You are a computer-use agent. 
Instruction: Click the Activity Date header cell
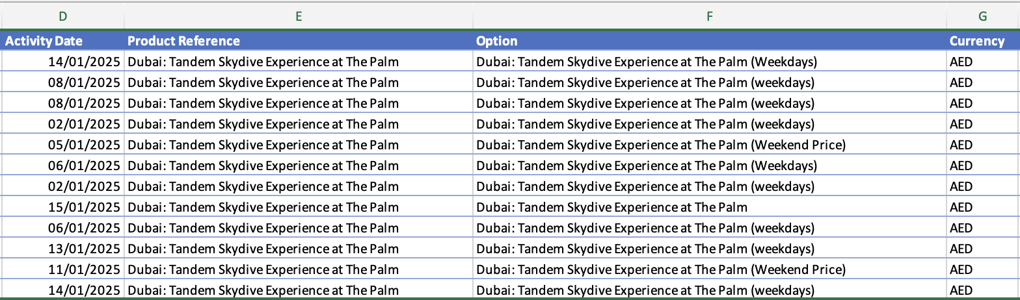click(62, 41)
